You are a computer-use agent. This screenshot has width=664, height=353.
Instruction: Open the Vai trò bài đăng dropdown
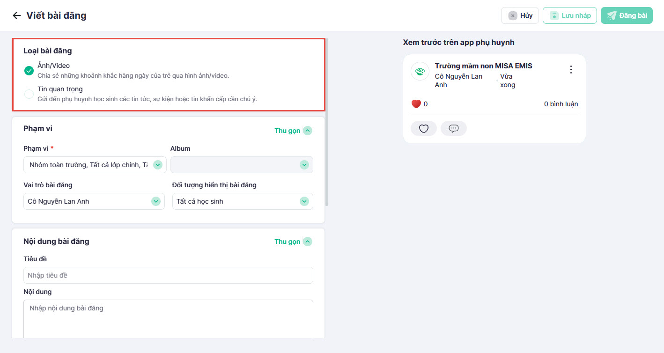[x=94, y=201]
